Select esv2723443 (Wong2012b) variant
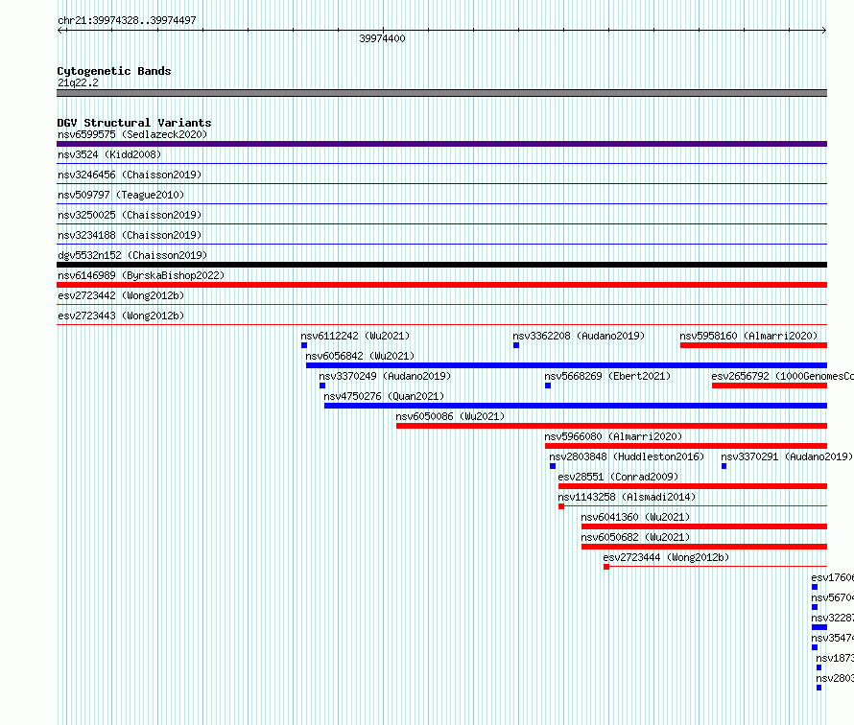The height and width of the screenshot is (725, 854). tap(121, 316)
